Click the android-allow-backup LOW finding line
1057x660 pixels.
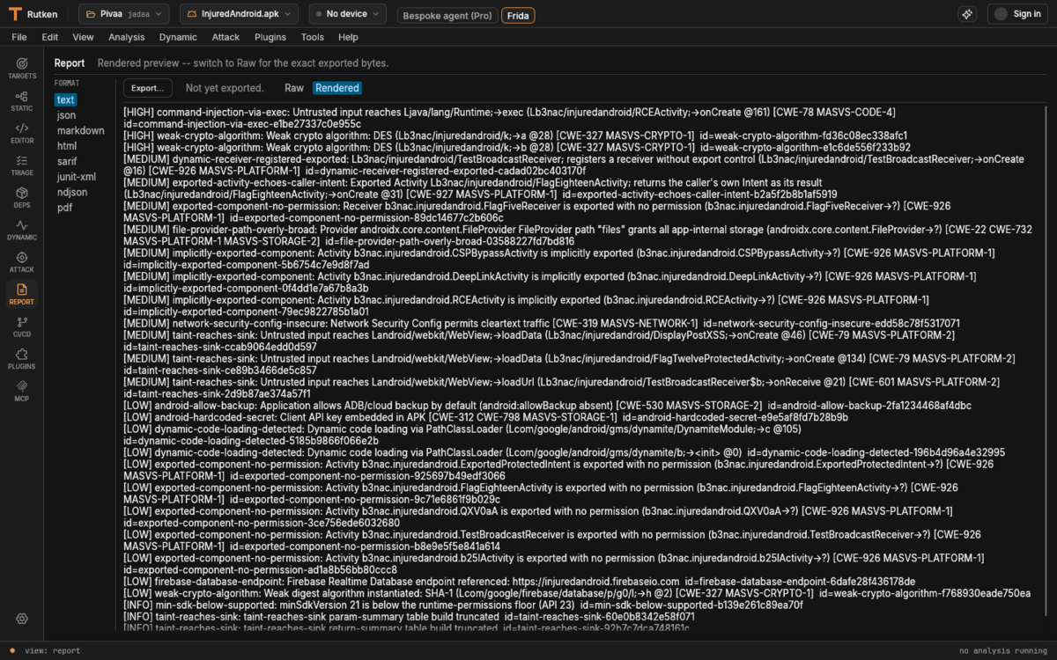pos(547,406)
